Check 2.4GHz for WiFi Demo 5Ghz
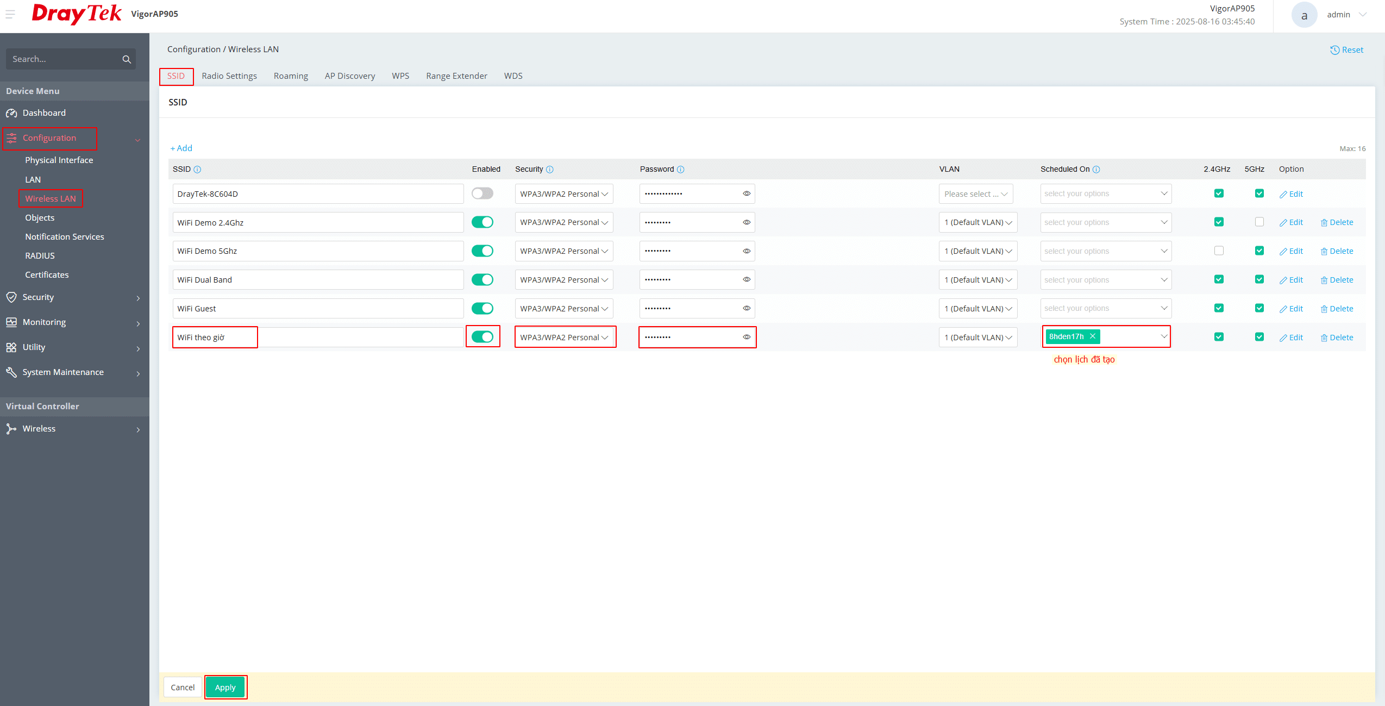This screenshot has height=706, width=1385. 1219,251
